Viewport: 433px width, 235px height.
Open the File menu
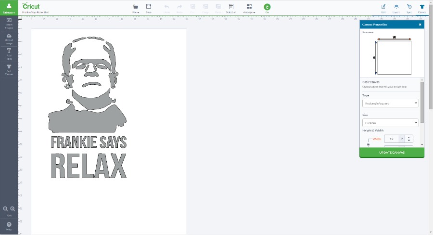pos(136,9)
